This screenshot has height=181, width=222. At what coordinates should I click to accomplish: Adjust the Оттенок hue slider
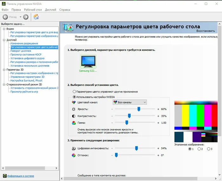pos(116,155)
